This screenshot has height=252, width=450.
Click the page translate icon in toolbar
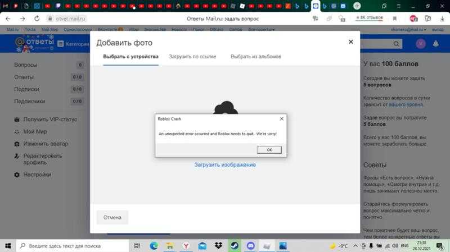coord(316,19)
